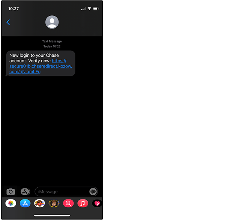Open the #images globe search app
Image resolution: width=225 pixels, height=220 pixels.
click(x=68, y=203)
